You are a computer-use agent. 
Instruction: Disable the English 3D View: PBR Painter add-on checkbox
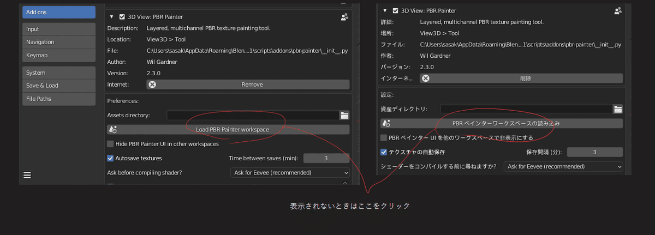(122, 17)
